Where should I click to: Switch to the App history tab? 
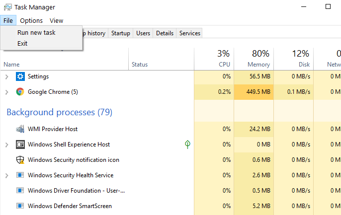pyautogui.click(x=95, y=33)
